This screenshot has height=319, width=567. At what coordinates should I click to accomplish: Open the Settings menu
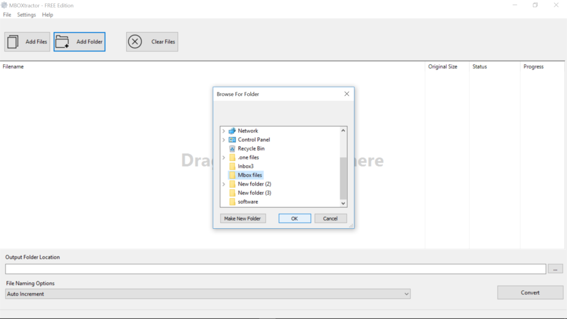[27, 15]
